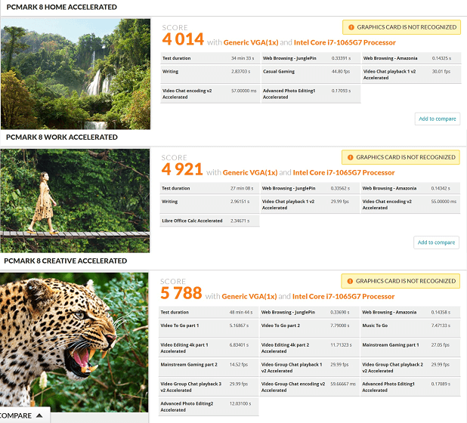Image resolution: width=467 pixels, height=423 pixels.
Task: Click Libre Office Calc Accelerated row
Action: tap(209, 221)
